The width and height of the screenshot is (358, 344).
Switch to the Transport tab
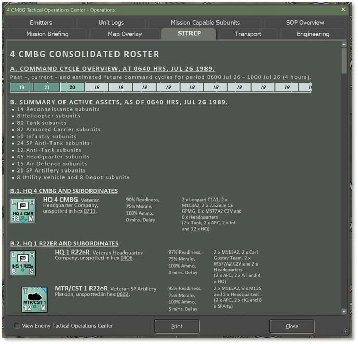(248, 34)
